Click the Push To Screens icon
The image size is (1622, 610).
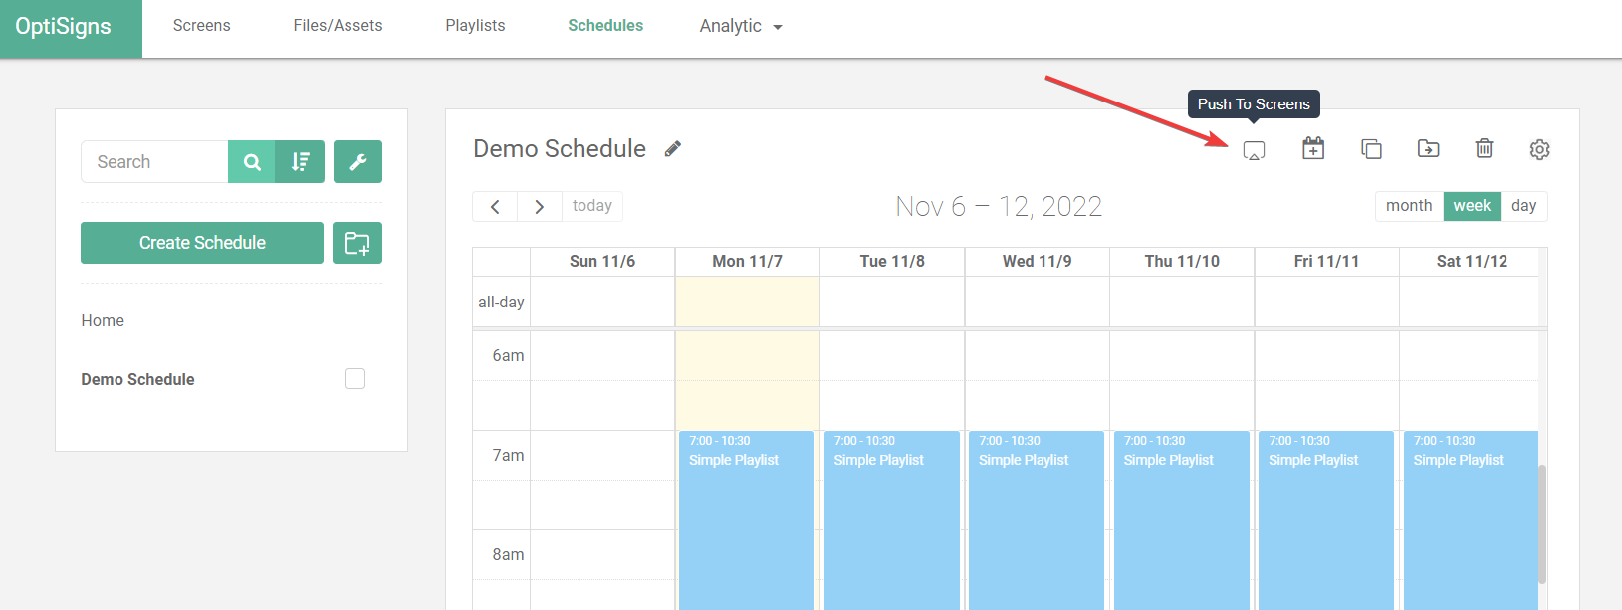click(1254, 150)
